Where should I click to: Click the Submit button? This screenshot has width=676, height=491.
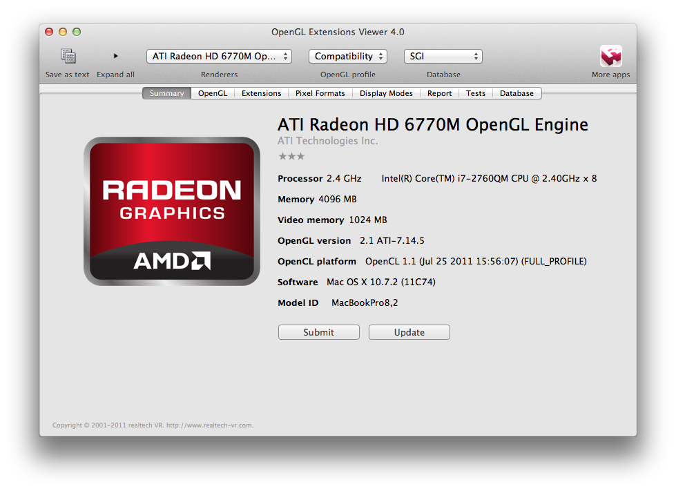point(318,332)
